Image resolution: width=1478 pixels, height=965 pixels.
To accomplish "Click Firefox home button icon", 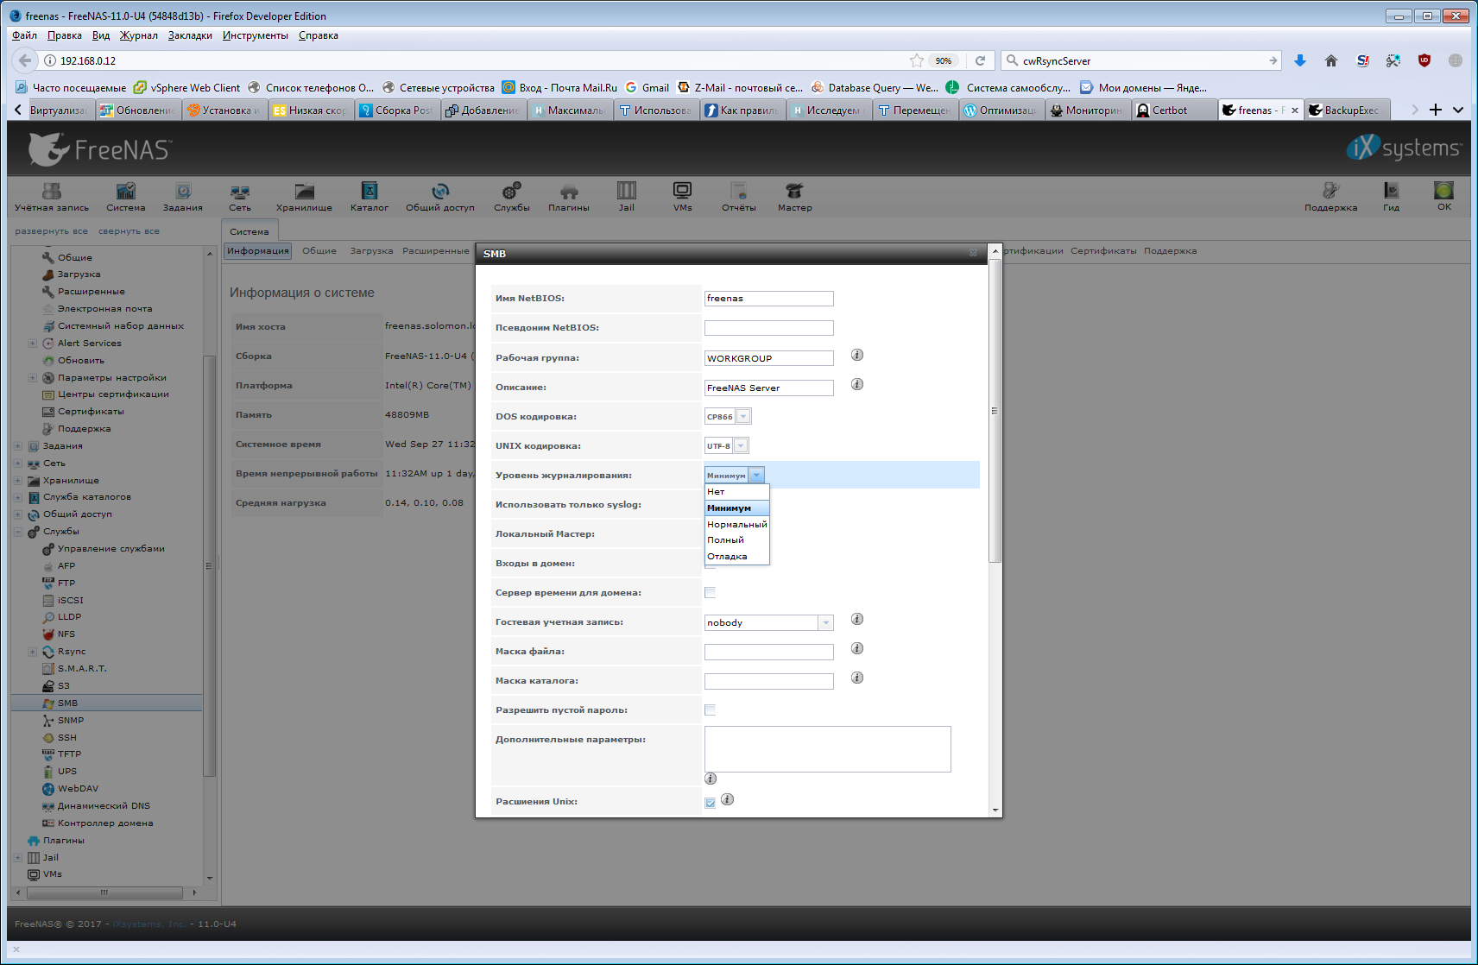I will click(1331, 60).
